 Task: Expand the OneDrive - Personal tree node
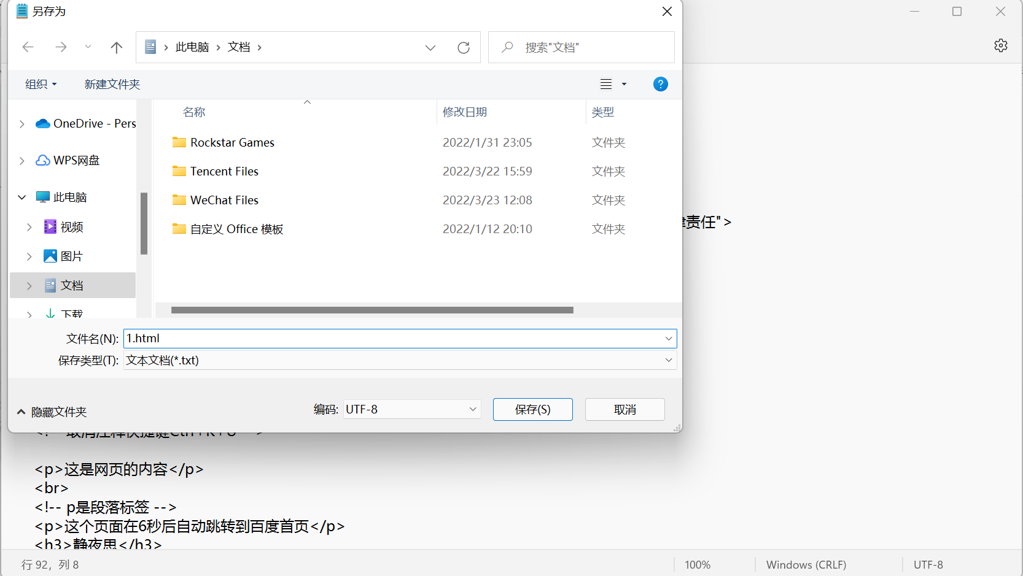coord(22,124)
